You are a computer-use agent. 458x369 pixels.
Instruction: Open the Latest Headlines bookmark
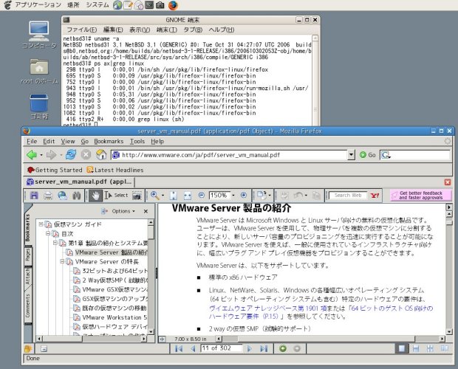pyautogui.click(x=115, y=170)
